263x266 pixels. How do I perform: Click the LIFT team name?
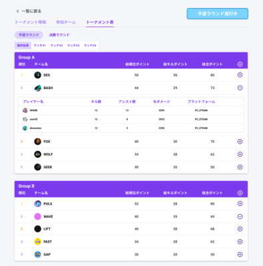(x=47, y=229)
